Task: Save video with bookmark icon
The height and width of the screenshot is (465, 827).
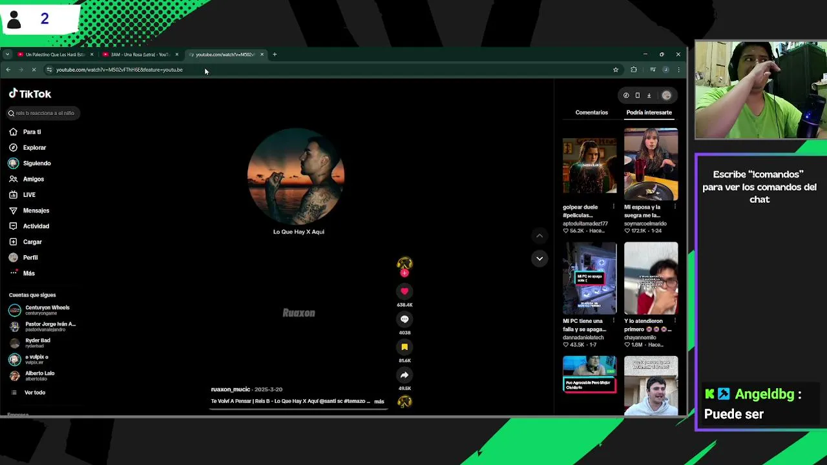Action: pos(404,347)
